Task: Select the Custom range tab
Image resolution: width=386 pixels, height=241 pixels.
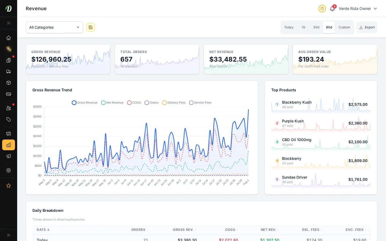Action: 344,27
